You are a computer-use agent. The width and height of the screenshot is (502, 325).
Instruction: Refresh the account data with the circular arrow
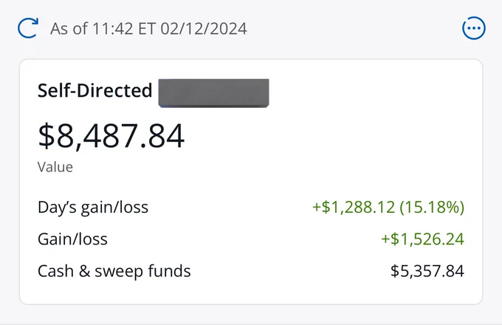pos(28,28)
